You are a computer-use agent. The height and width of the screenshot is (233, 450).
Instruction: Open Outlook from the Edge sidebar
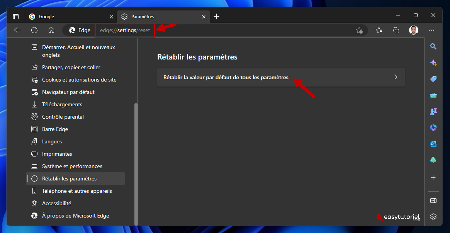[x=433, y=144]
